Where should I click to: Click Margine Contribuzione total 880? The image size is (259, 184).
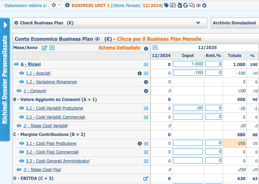241,135
